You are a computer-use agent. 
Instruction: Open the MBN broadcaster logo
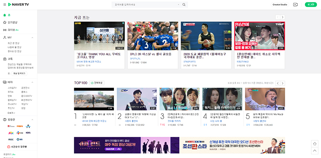[x=20, y=126]
